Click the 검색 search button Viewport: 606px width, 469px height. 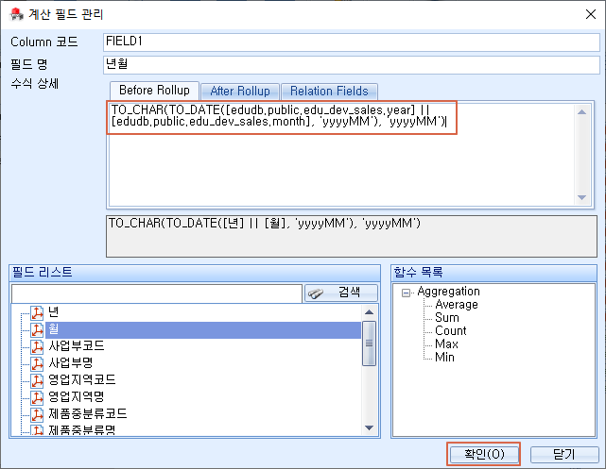pyautogui.click(x=341, y=293)
